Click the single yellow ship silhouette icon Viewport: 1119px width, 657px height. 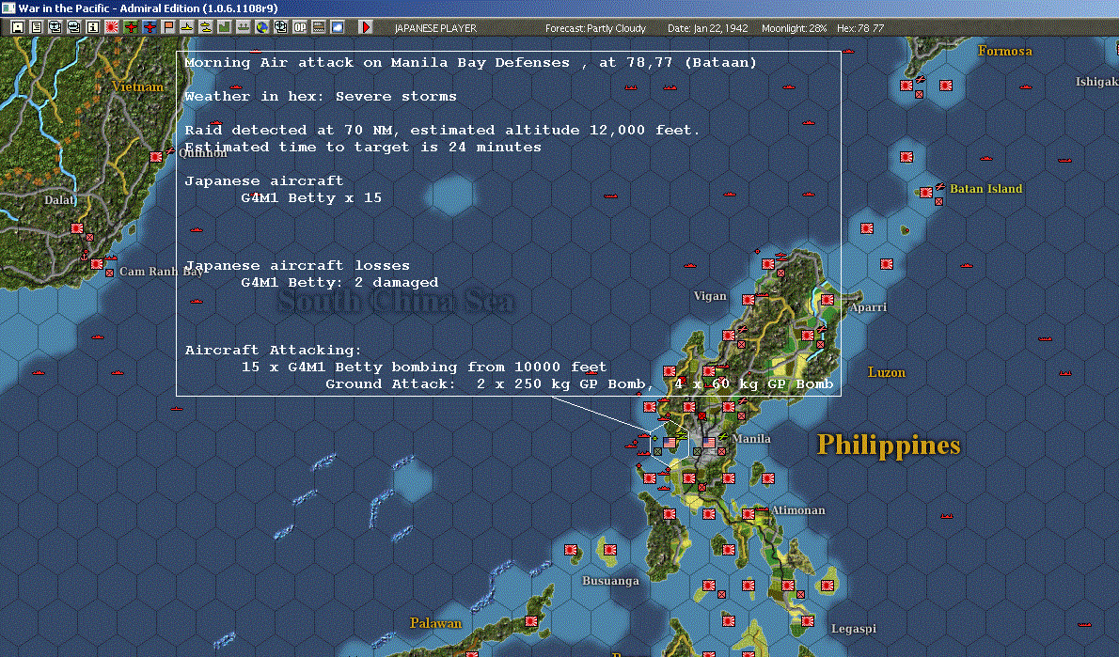pos(186,27)
